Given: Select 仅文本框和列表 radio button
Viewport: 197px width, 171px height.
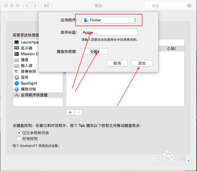Looking at the screenshot, I should pyautogui.click(x=19, y=133).
